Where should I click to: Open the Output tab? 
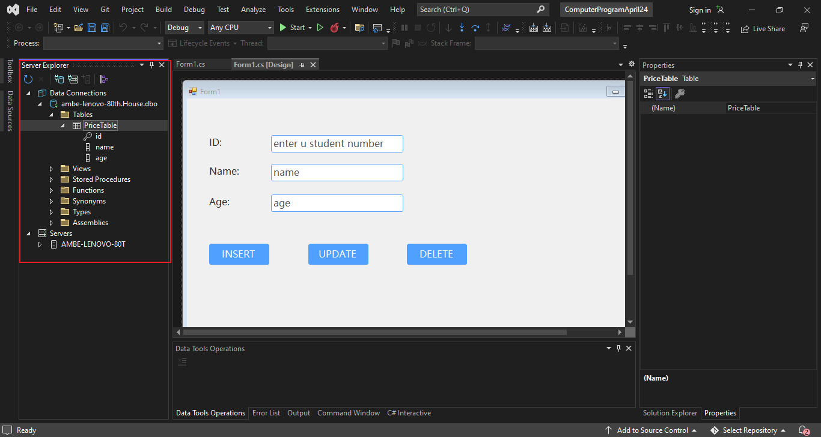click(299, 413)
